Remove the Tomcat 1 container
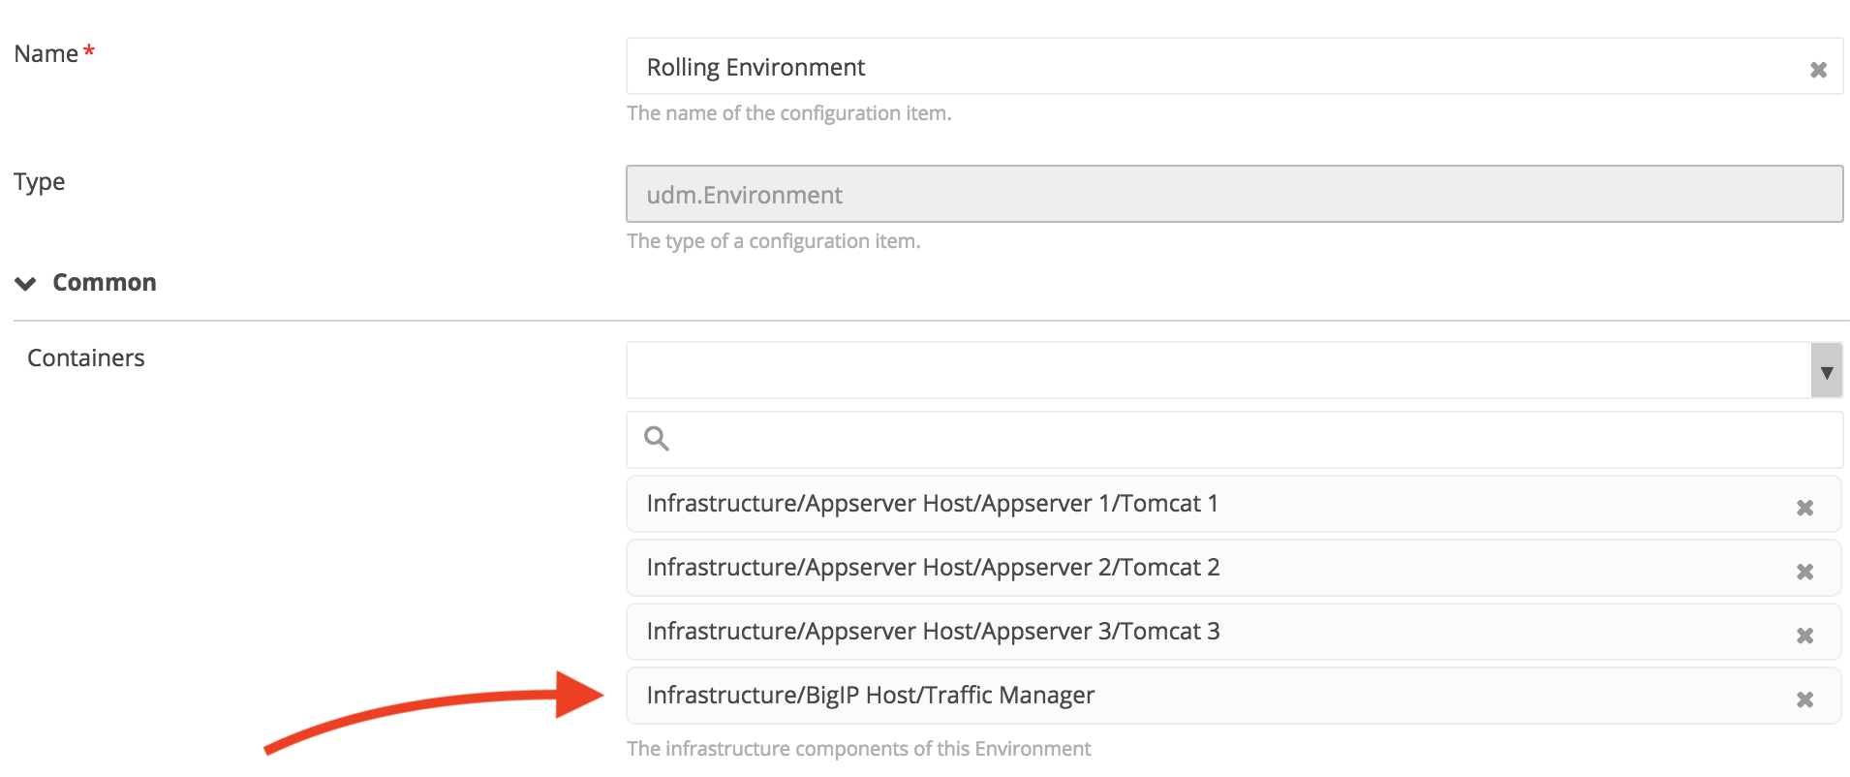The height and width of the screenshot is (777, 1850). pos(1804,508)
